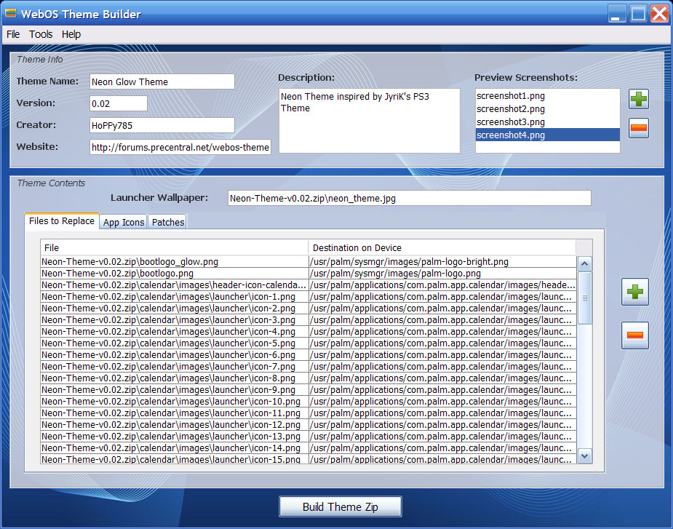Screen dimensions: 673x529
Task: Add a new preview screenshot with green plus
Action: pyautogui.click(x=639, y=100)
